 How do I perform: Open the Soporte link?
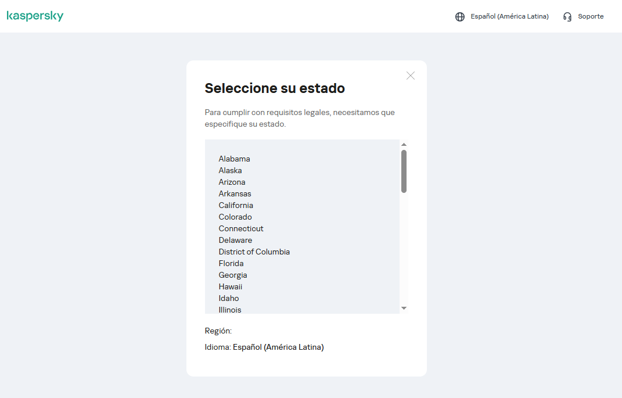click(591, 17)
